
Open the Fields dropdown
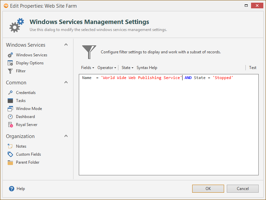pyautogui.click(x=87, y=68)
